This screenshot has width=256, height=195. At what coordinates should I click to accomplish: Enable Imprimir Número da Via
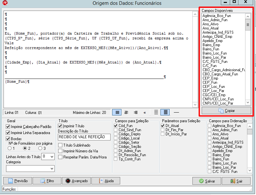coord(60,151)
